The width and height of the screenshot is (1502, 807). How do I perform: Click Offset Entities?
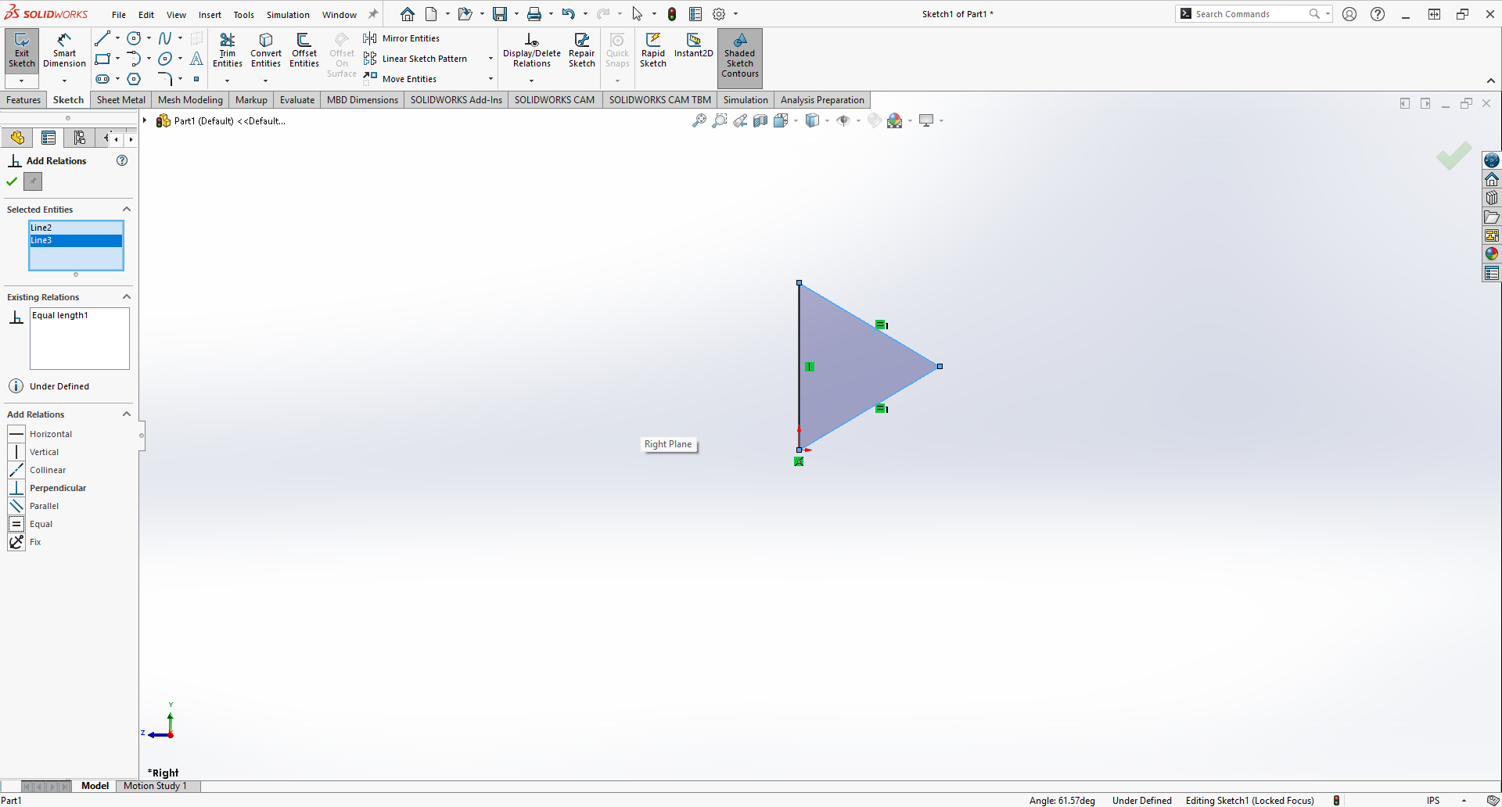(304, 51)
